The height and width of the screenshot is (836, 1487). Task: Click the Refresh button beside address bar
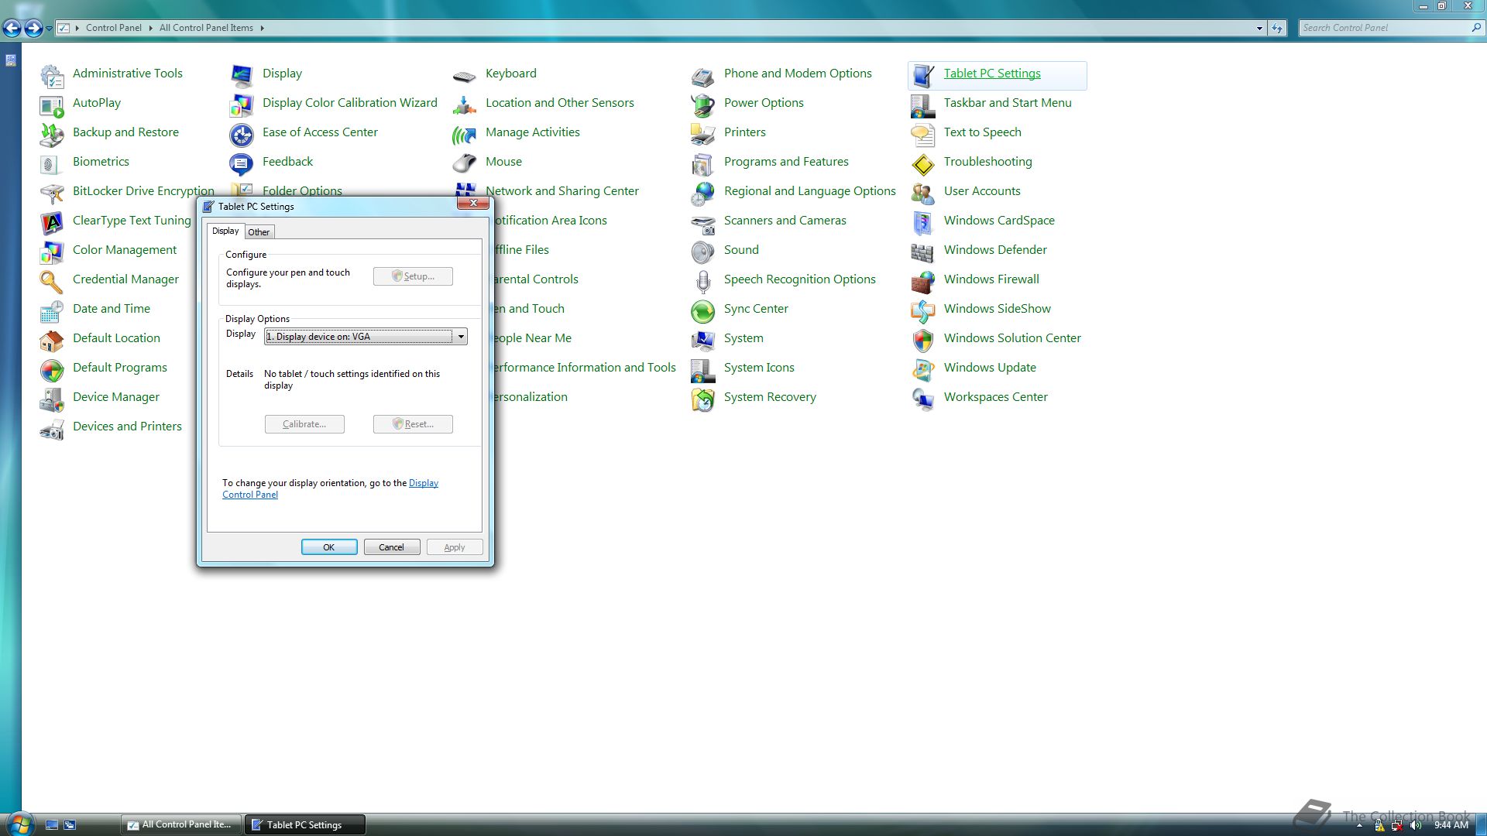point(1277,28)
